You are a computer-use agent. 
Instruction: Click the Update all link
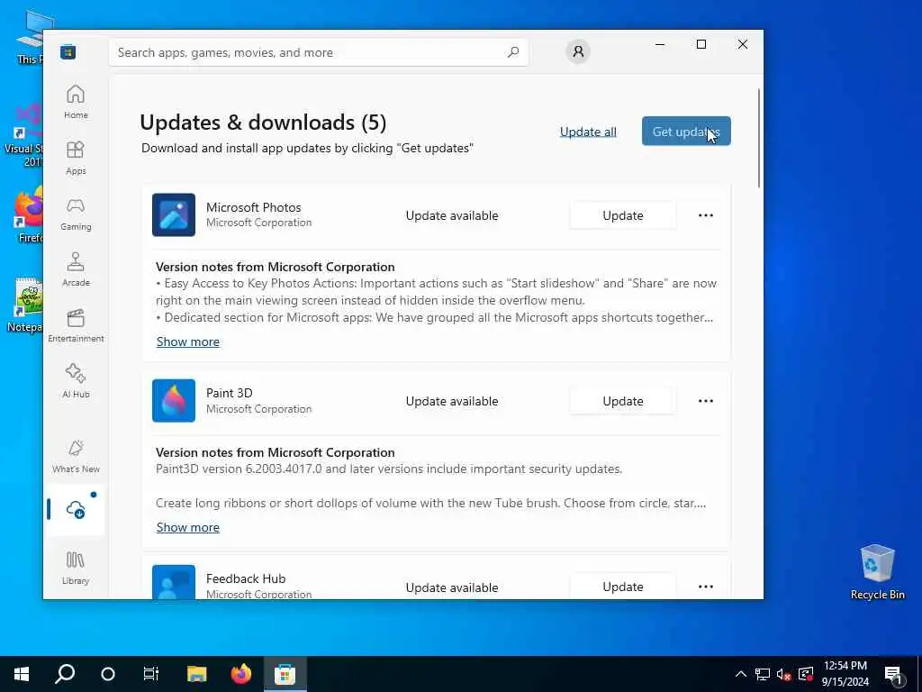pyautogui.click(x=588, y=132)
